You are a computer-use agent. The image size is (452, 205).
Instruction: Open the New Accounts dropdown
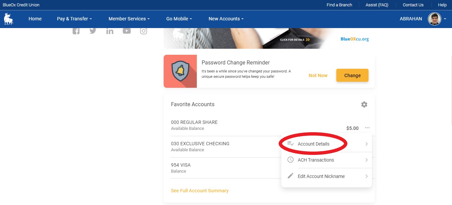pyautogui.click(x=226, y=19)
